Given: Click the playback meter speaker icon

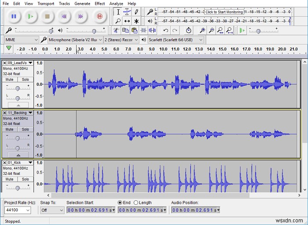Looking at the screenshot, I should (150, 21).
